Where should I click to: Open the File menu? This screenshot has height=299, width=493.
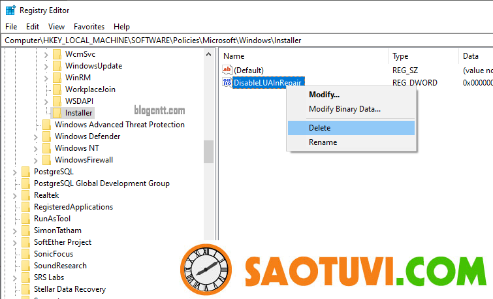[x=11, y=27]
